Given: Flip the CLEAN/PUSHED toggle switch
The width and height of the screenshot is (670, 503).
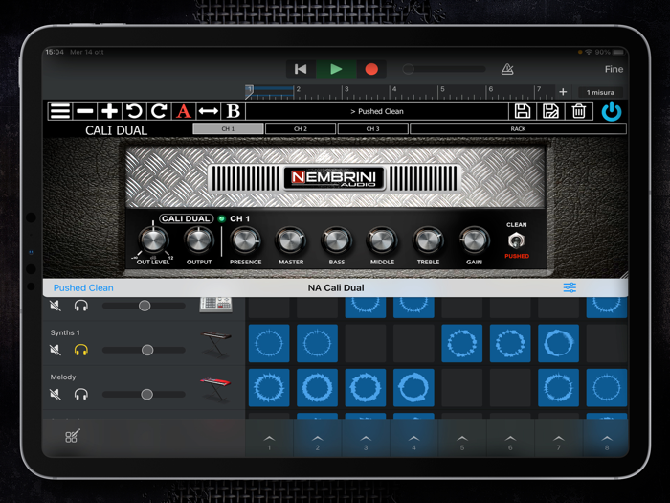Looking at the screenshot, I should (516, 240).
